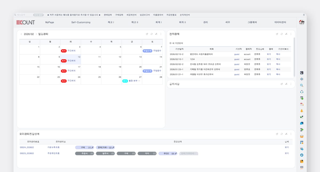Click the snowflake icon in right sidebar
Screen dimensions: 320x172
(302, 79)
